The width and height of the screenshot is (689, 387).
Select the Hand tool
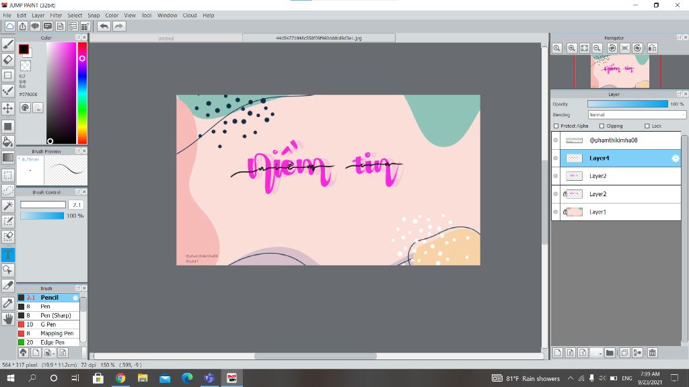(8, 319)
